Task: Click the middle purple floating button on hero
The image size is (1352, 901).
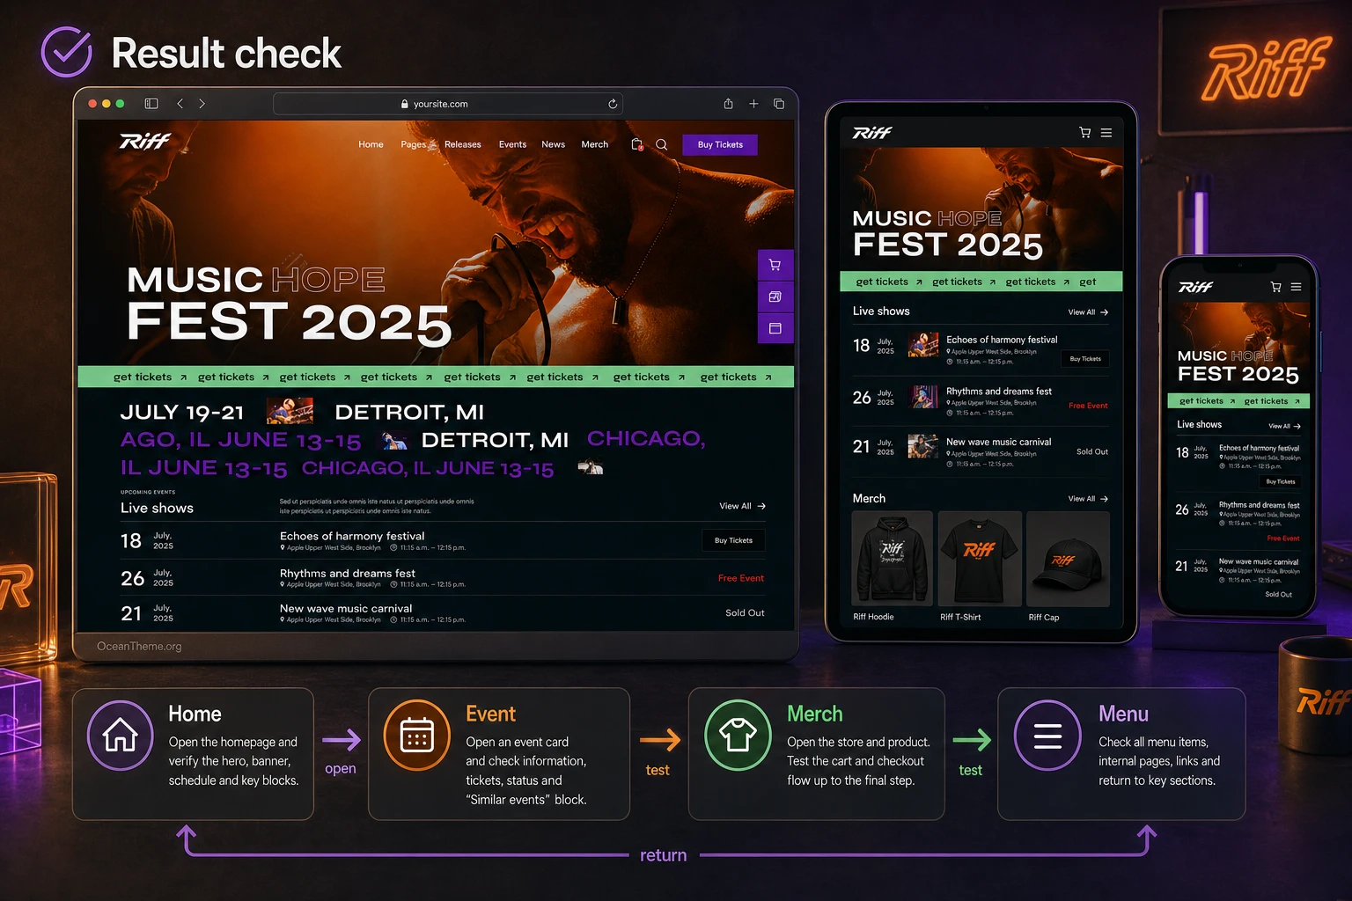Action: [x=775, y=297]
